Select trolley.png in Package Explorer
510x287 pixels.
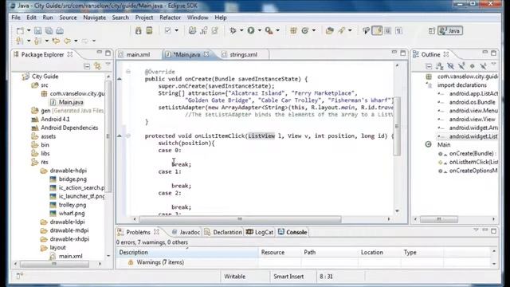73,205
